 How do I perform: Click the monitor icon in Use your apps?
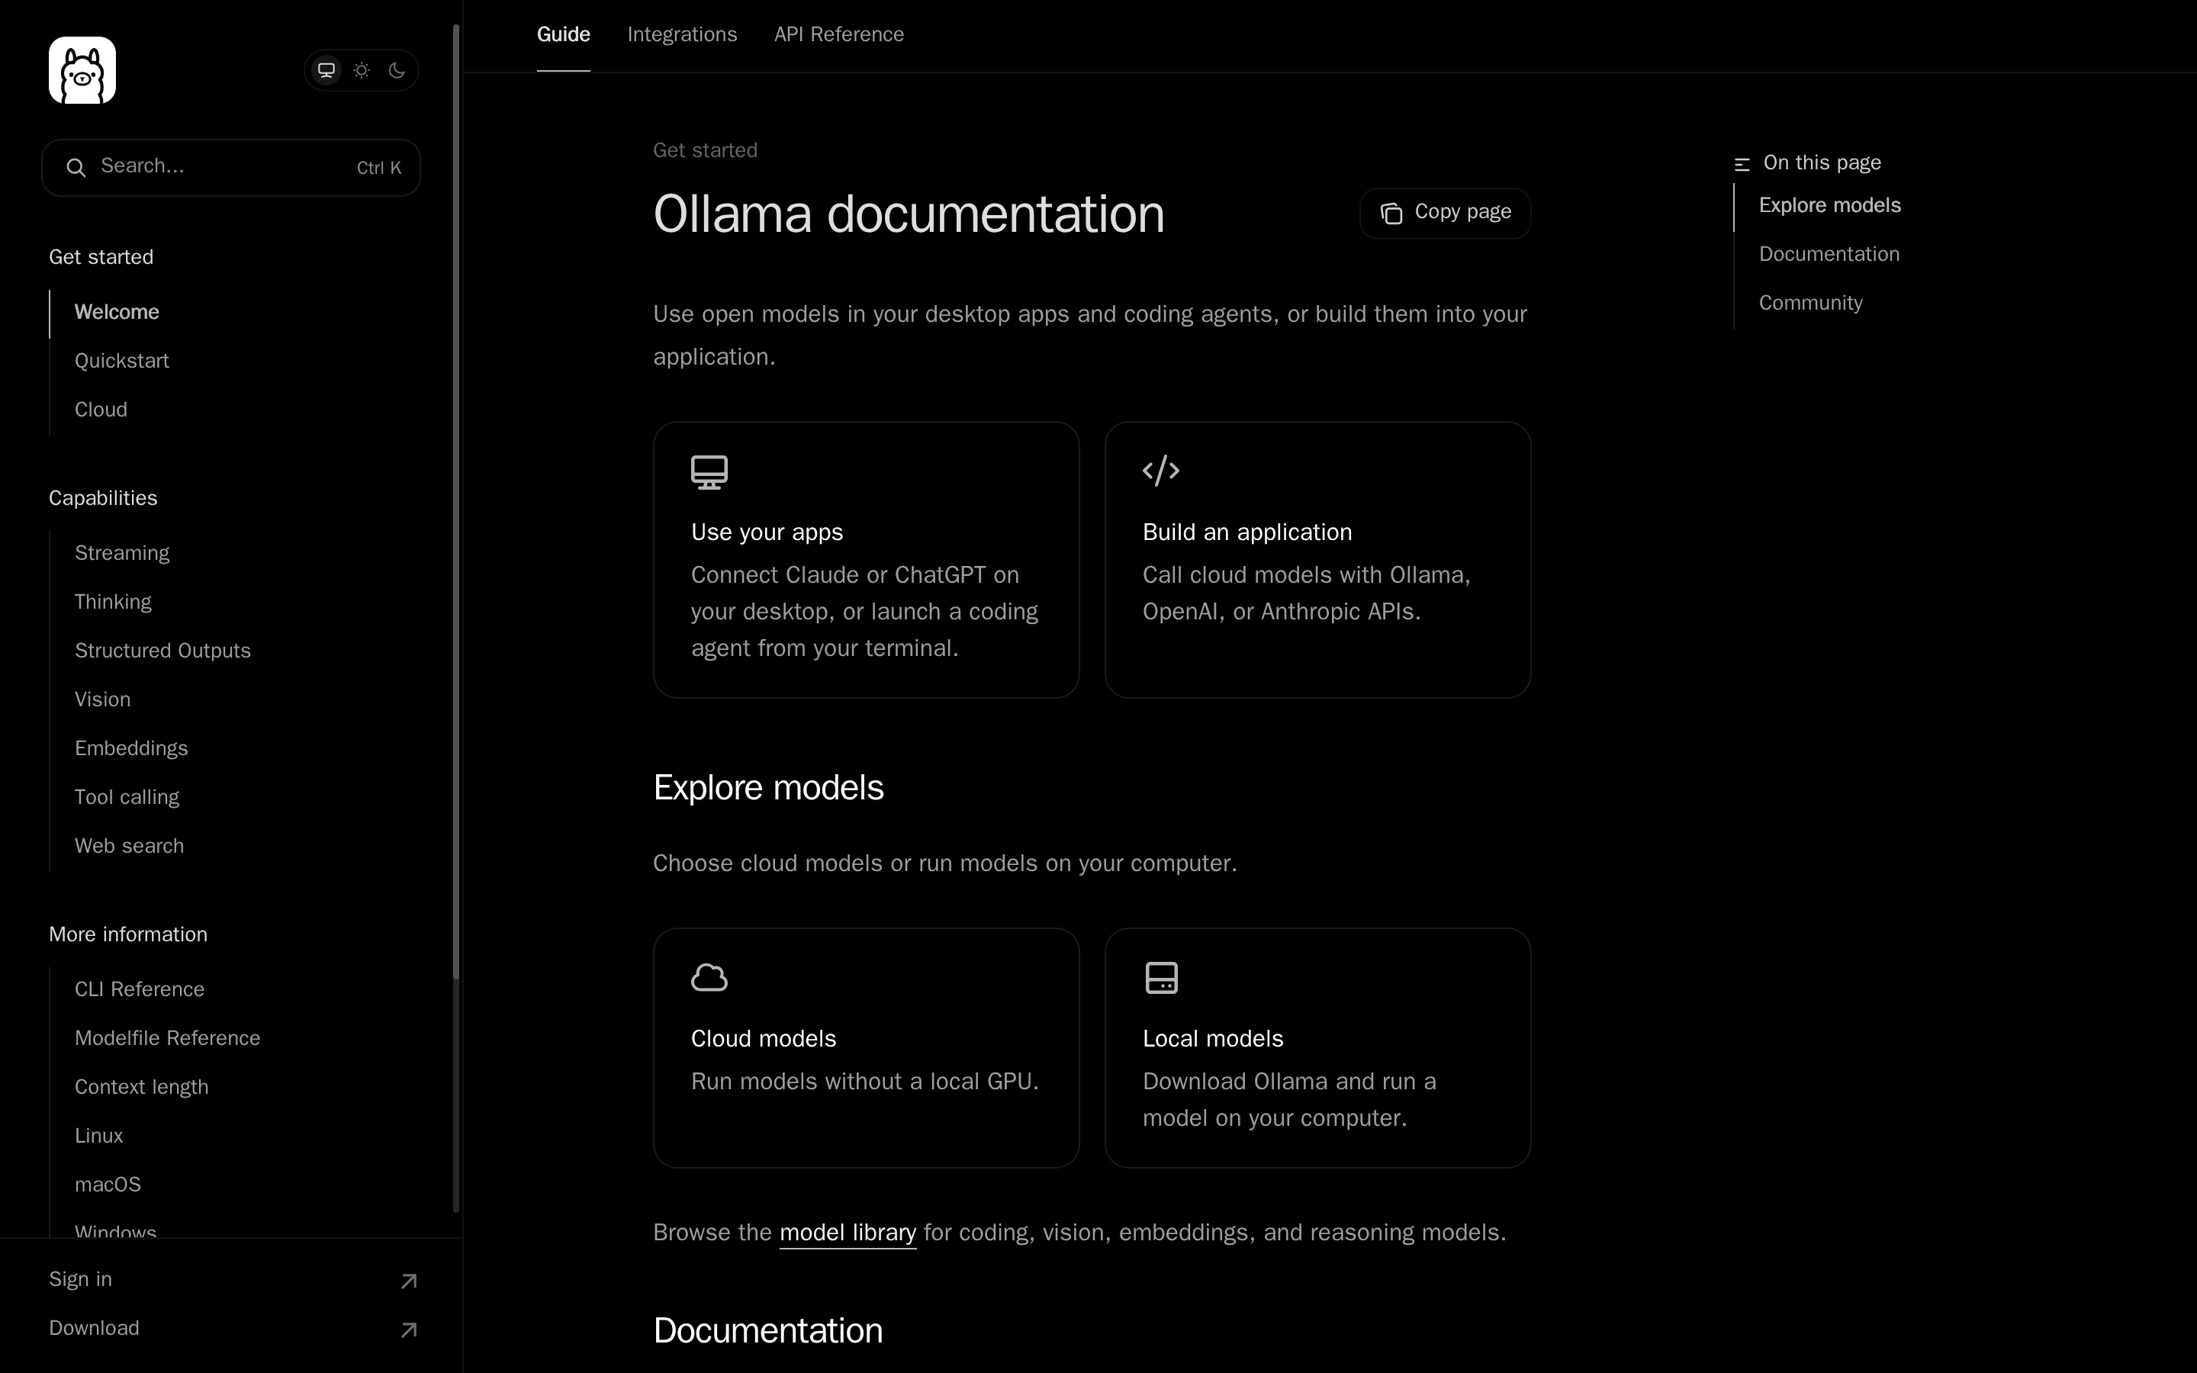[709, 472]
